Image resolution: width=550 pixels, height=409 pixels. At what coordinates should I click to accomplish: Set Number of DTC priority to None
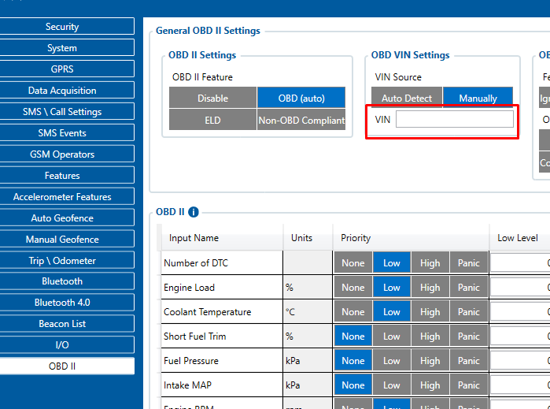[353, 263]
